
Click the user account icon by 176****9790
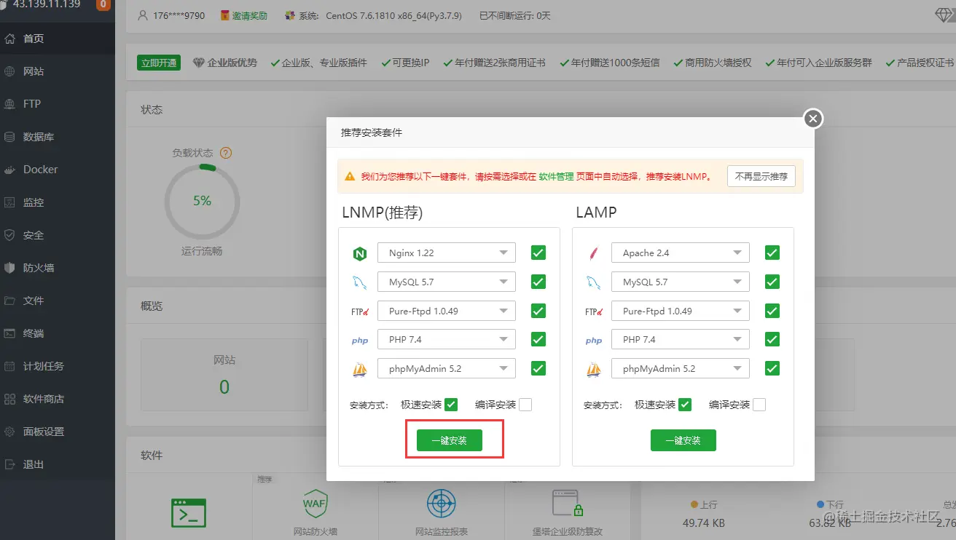[142, 15]
